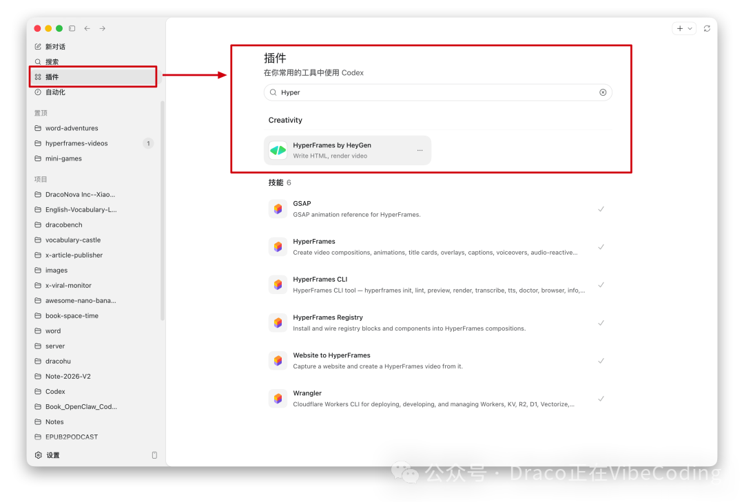Open the dracohu project
744x502 pixels.
click(x=94, y=362)
